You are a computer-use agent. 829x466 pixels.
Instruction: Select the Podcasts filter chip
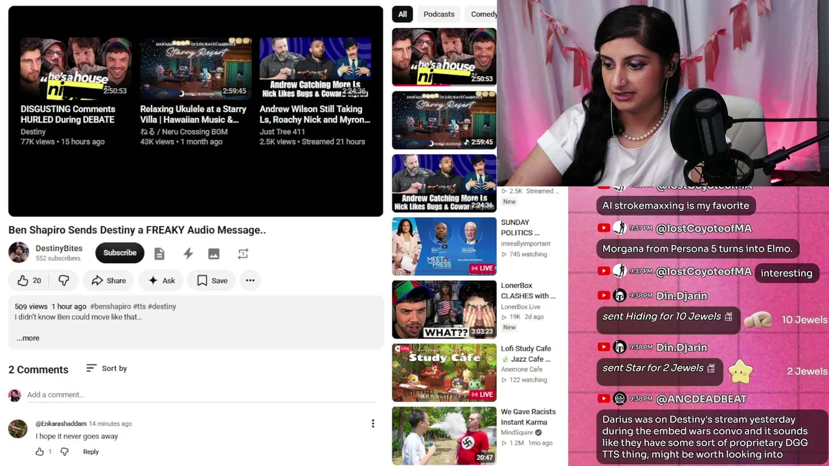coord(439,14)
